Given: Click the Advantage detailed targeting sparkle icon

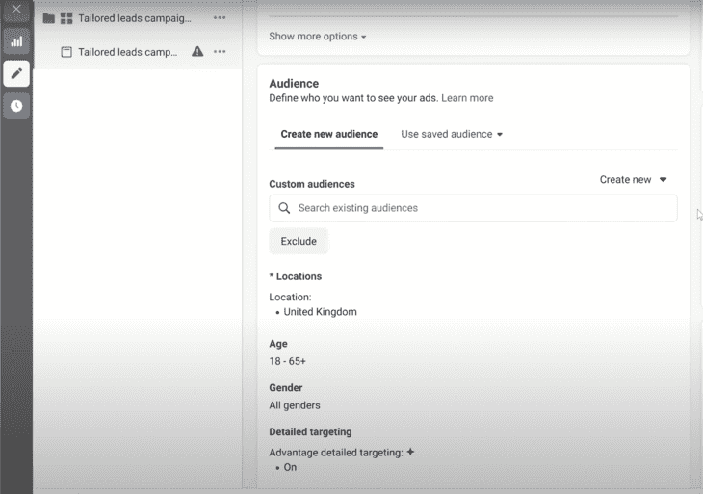Looking at the screenshot, I should 410,452.
